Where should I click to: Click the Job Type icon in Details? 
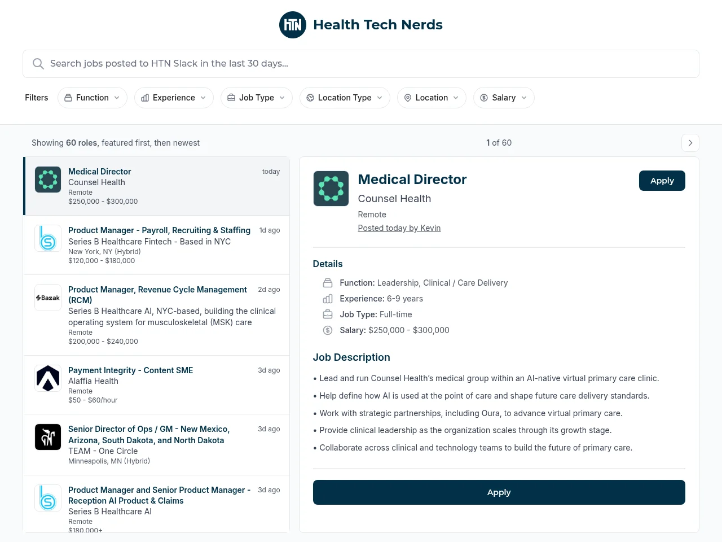(x=328, y=314)
